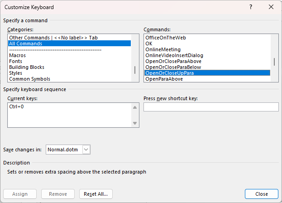Close the Customize Keyboard dialog via X

point(271,7)
